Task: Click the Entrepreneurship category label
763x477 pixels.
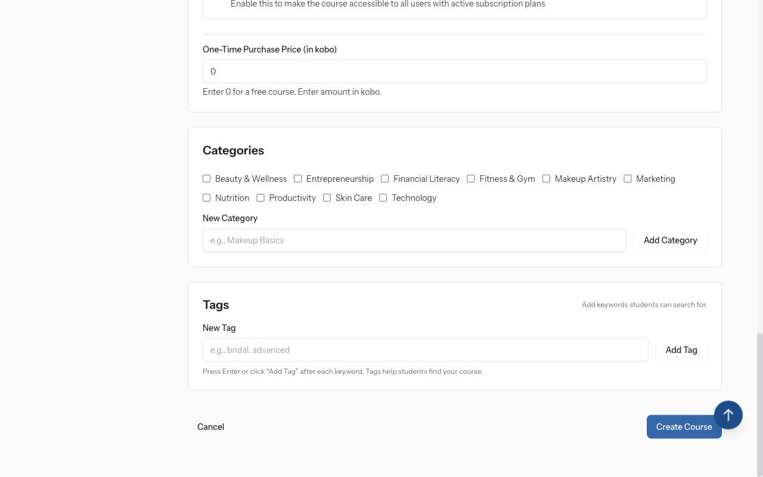Action: [340, 179]
